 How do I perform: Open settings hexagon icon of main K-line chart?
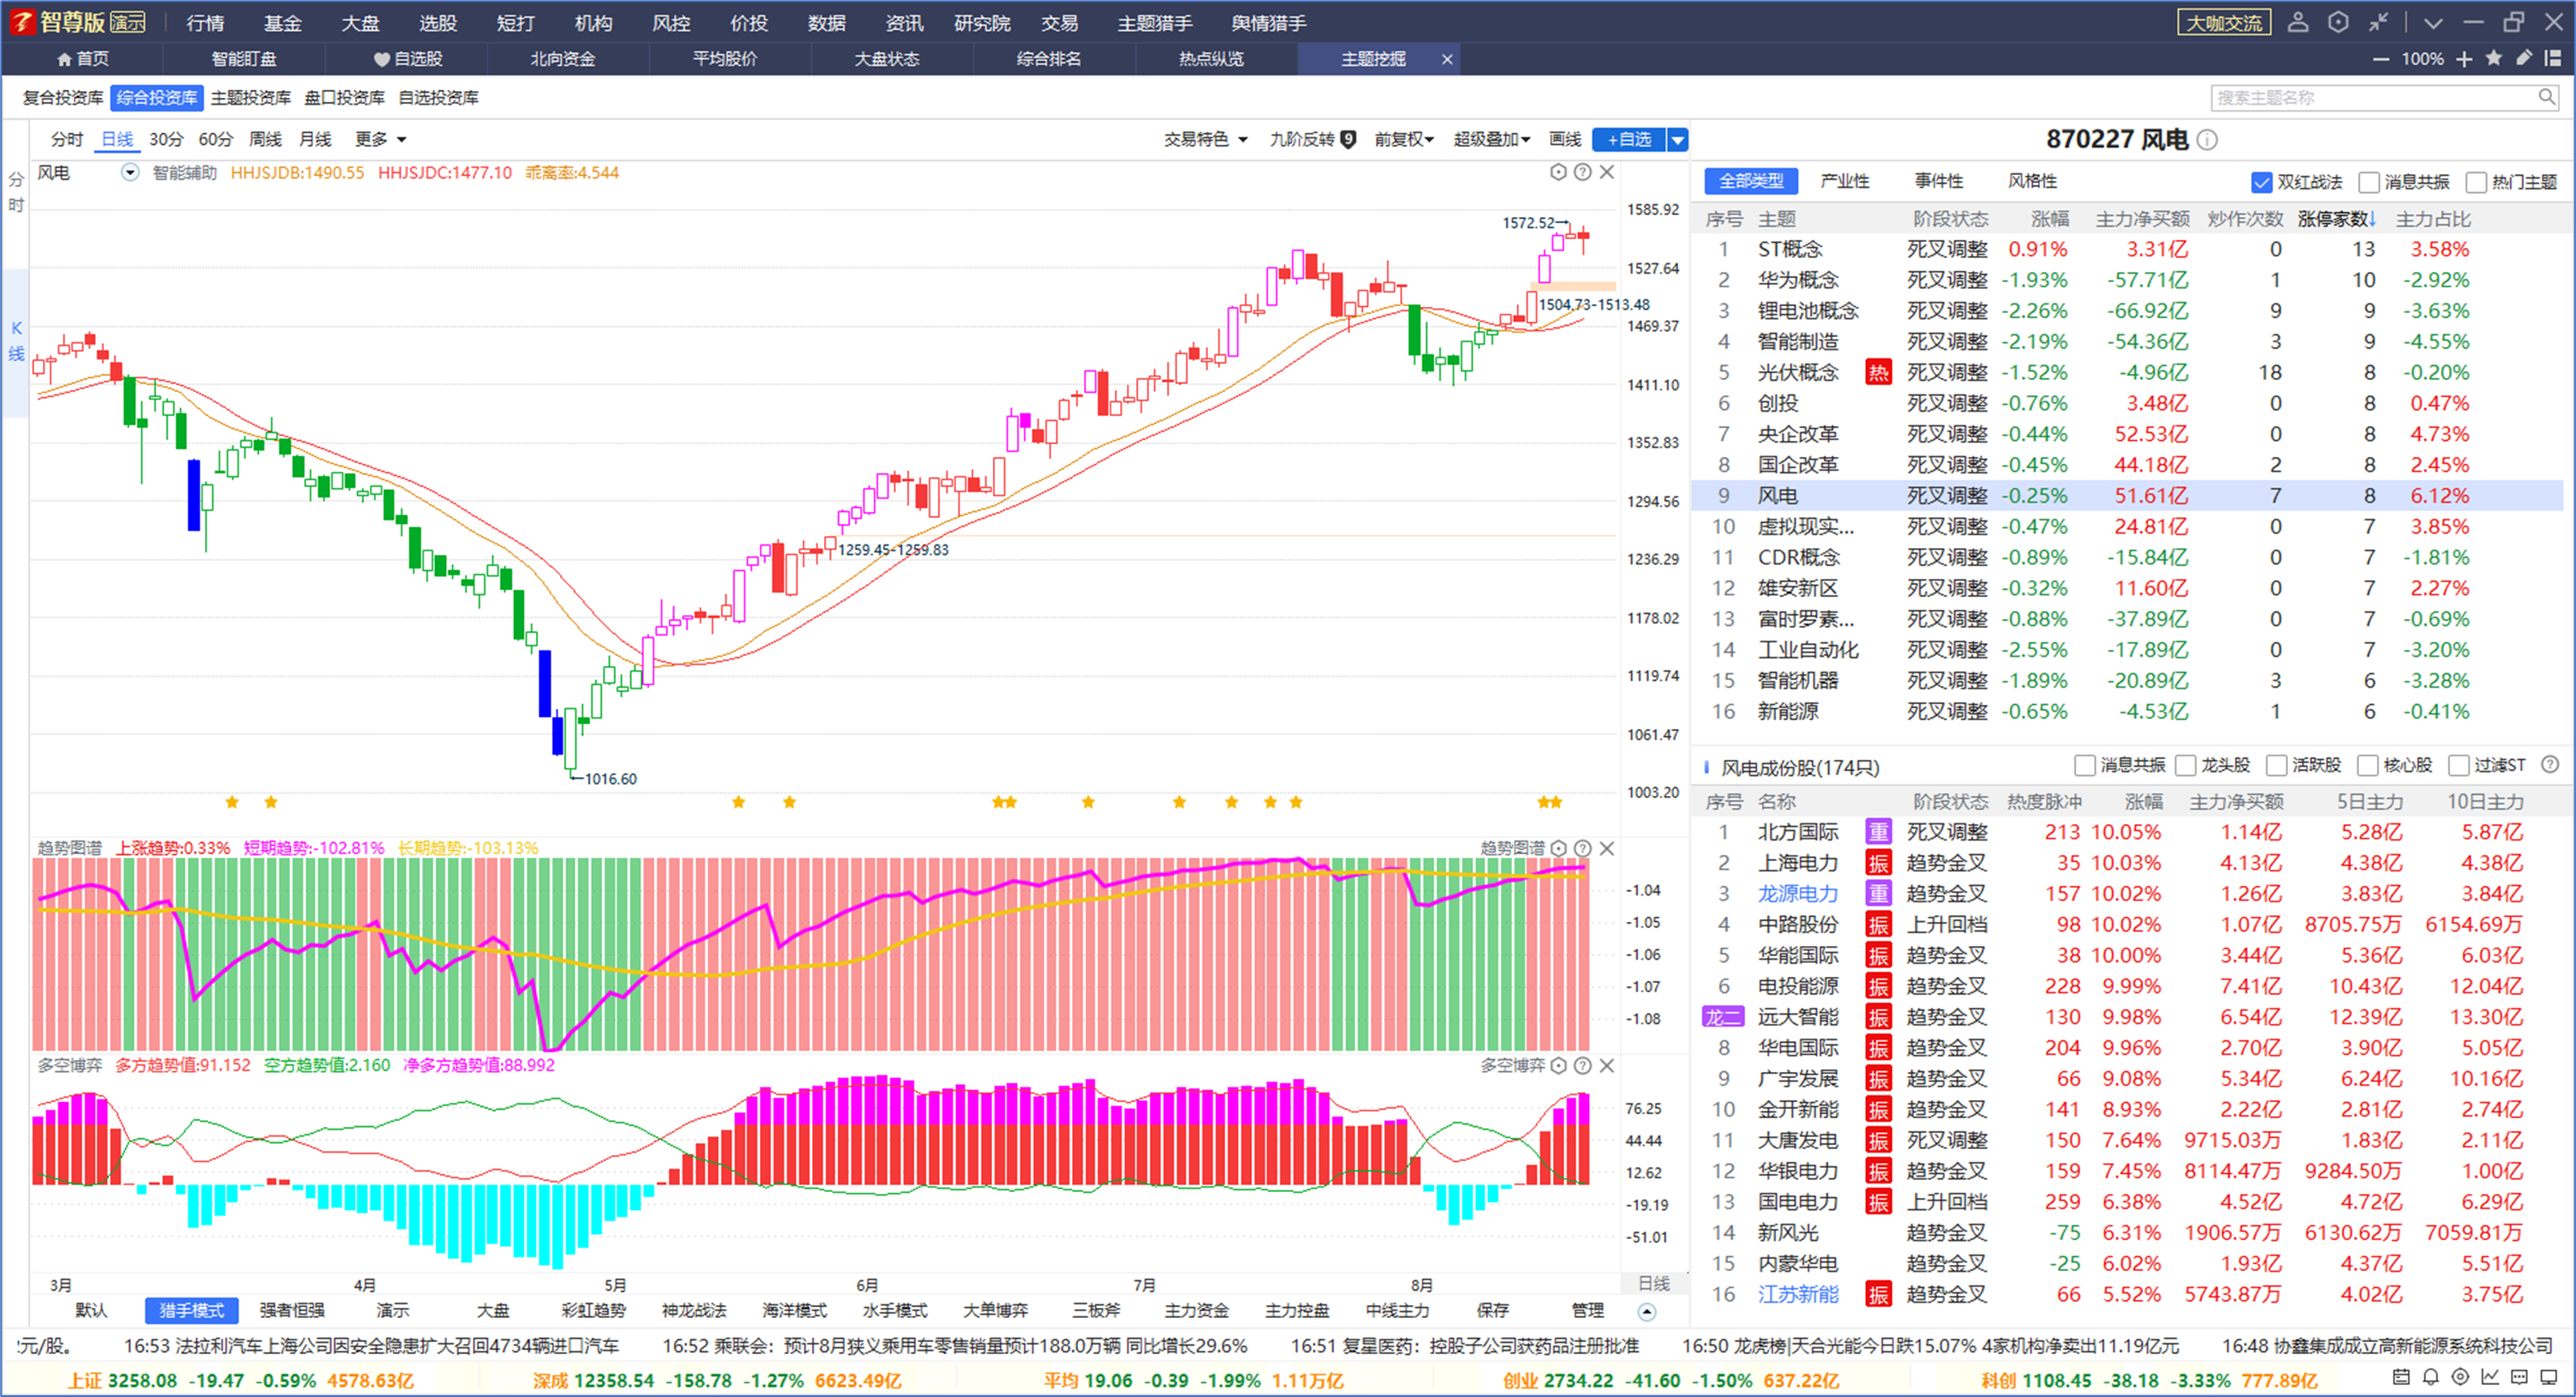point(1558,172)
